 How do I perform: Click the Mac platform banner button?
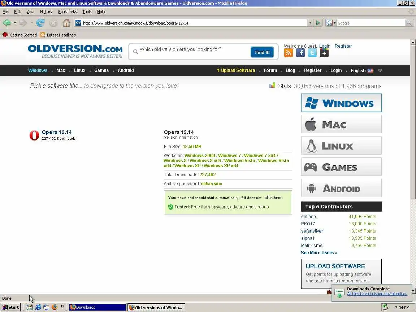(341, 124)
